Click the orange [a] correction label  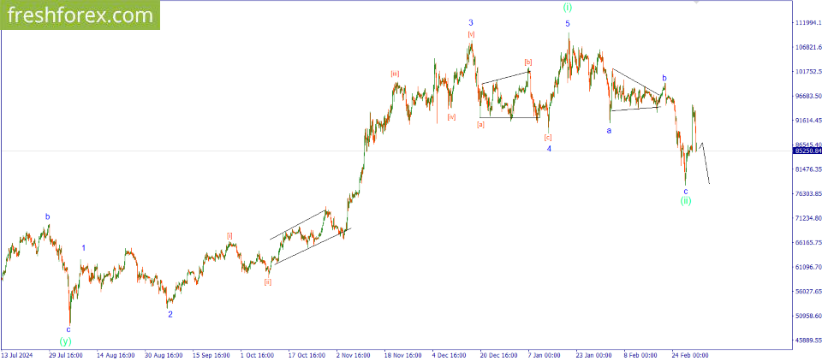pos(480,124)
